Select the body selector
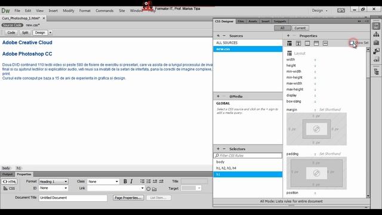The image size is (382, 215). coord(248,162)
